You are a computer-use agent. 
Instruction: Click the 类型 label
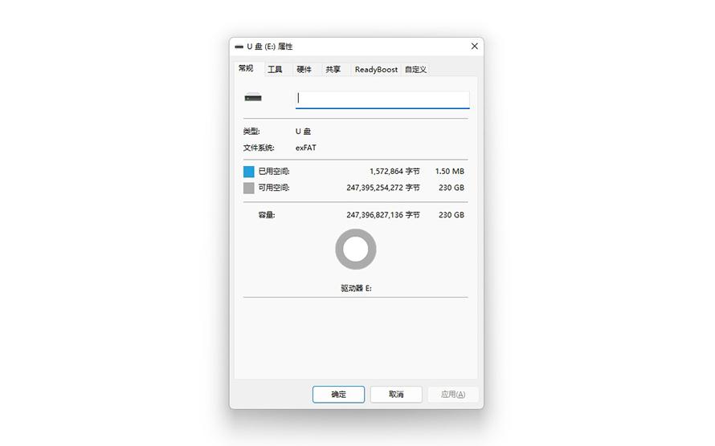pyautogui.click(x=251, y=132)
